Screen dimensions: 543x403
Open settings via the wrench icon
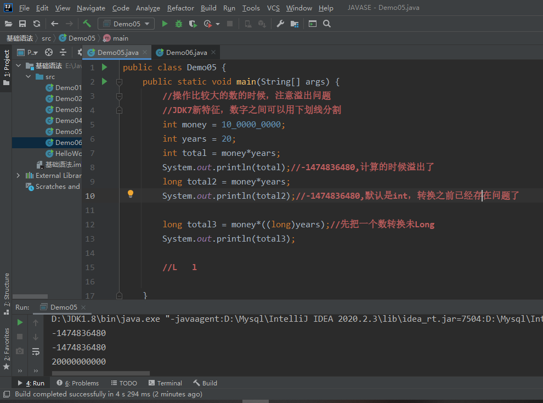click(x=280, y=24)
